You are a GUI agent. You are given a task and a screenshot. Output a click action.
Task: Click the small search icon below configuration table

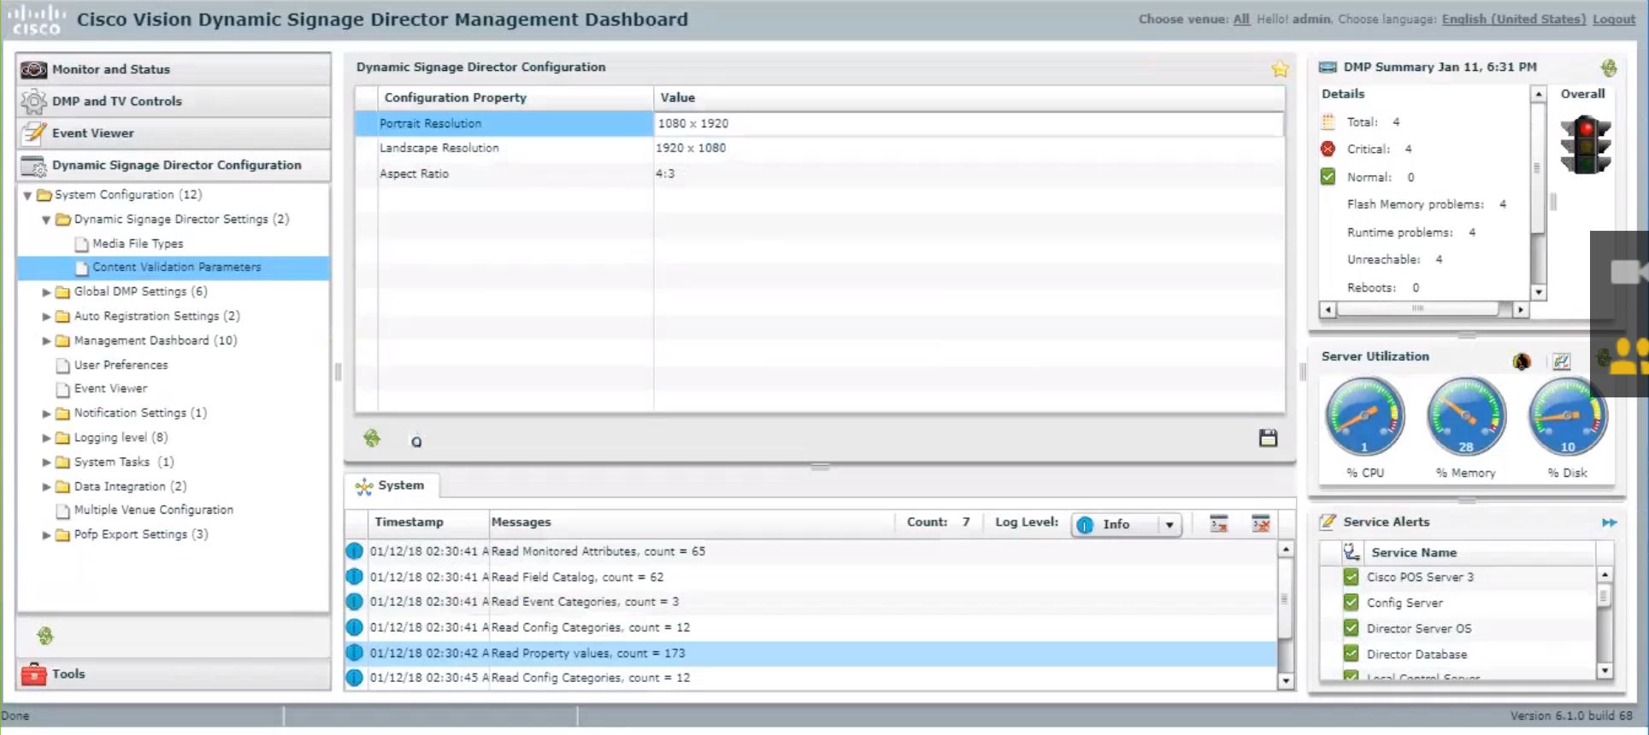(416, 442)
